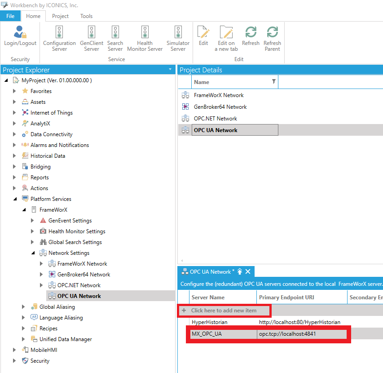Select GenBroker64 Network in Project Details
383x373 pixels.
tap(220, 107)
